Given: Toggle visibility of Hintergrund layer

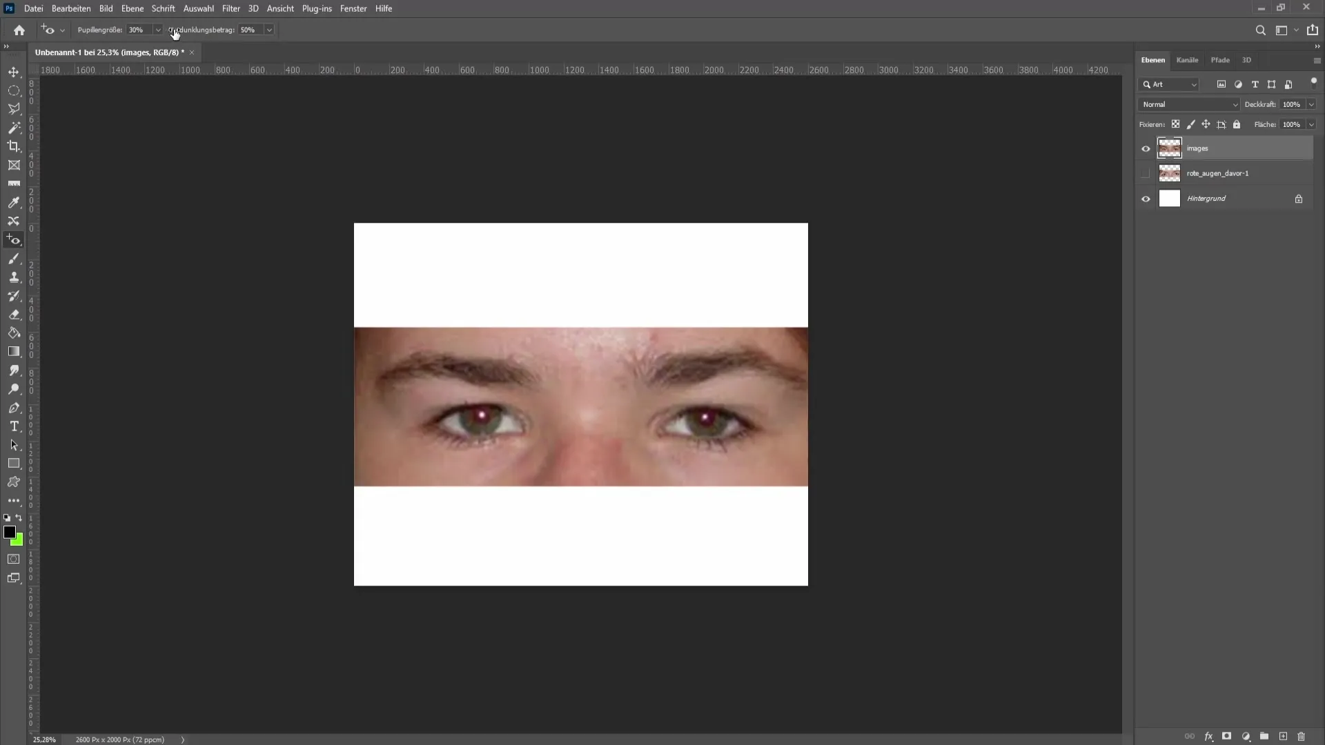Looking at the screenshot, I should [x=1145, y=198].
